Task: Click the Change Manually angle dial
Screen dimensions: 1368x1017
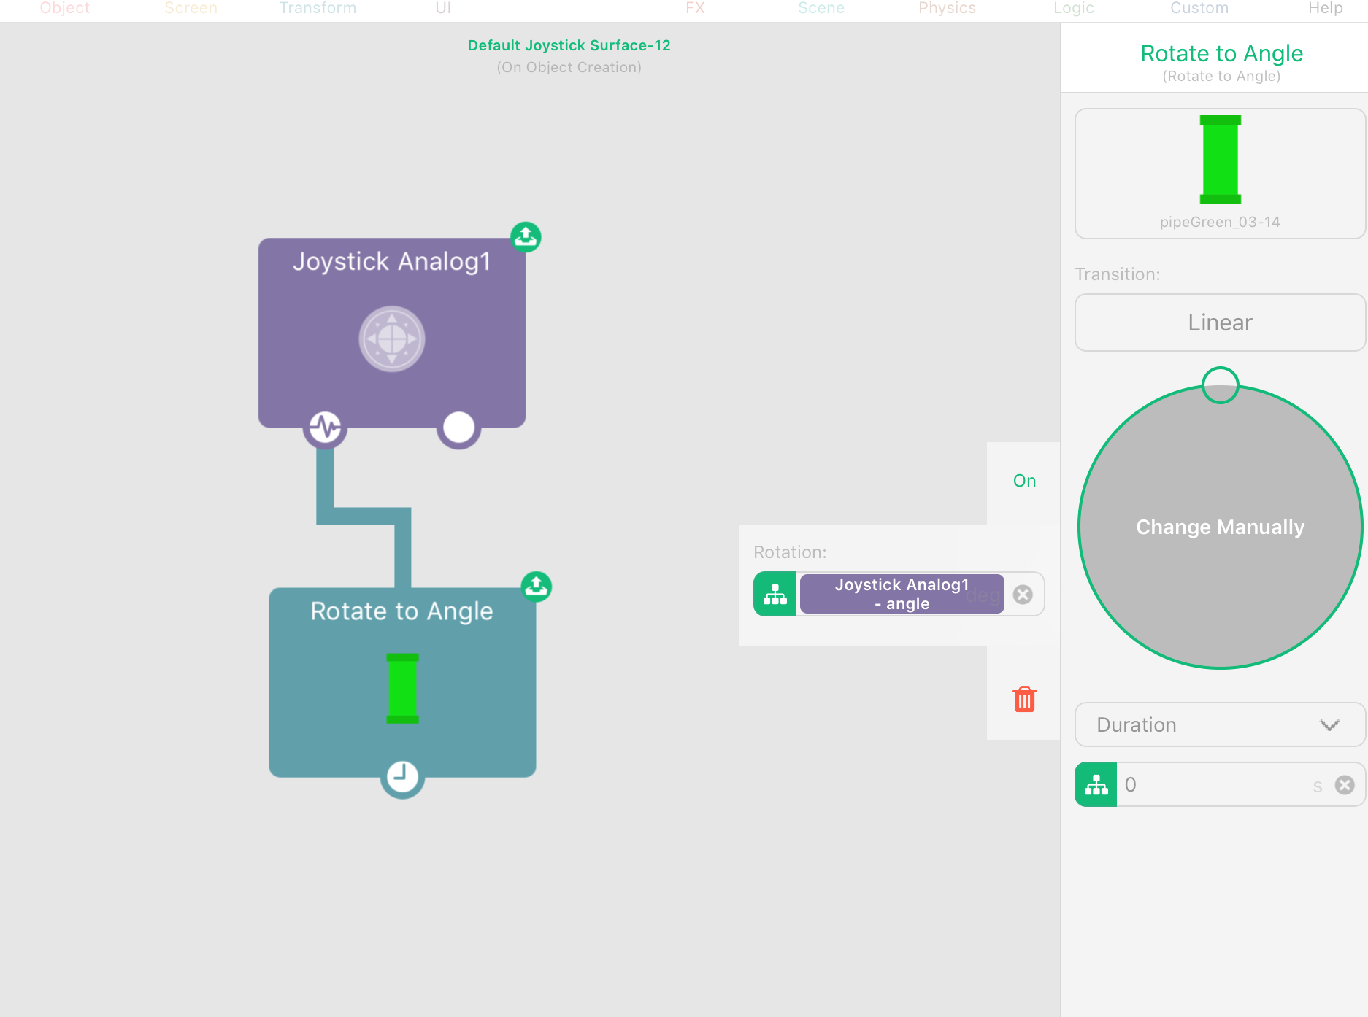Action: [x=1220, y=527]
